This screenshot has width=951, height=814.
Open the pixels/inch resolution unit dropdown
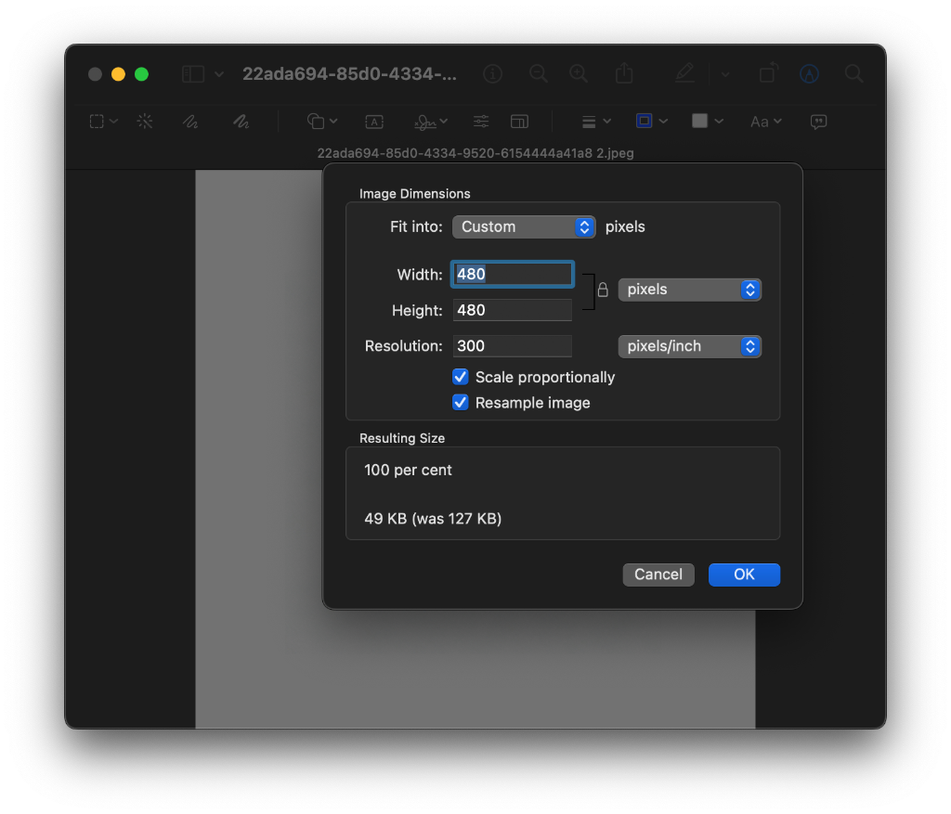click(689, 346)
